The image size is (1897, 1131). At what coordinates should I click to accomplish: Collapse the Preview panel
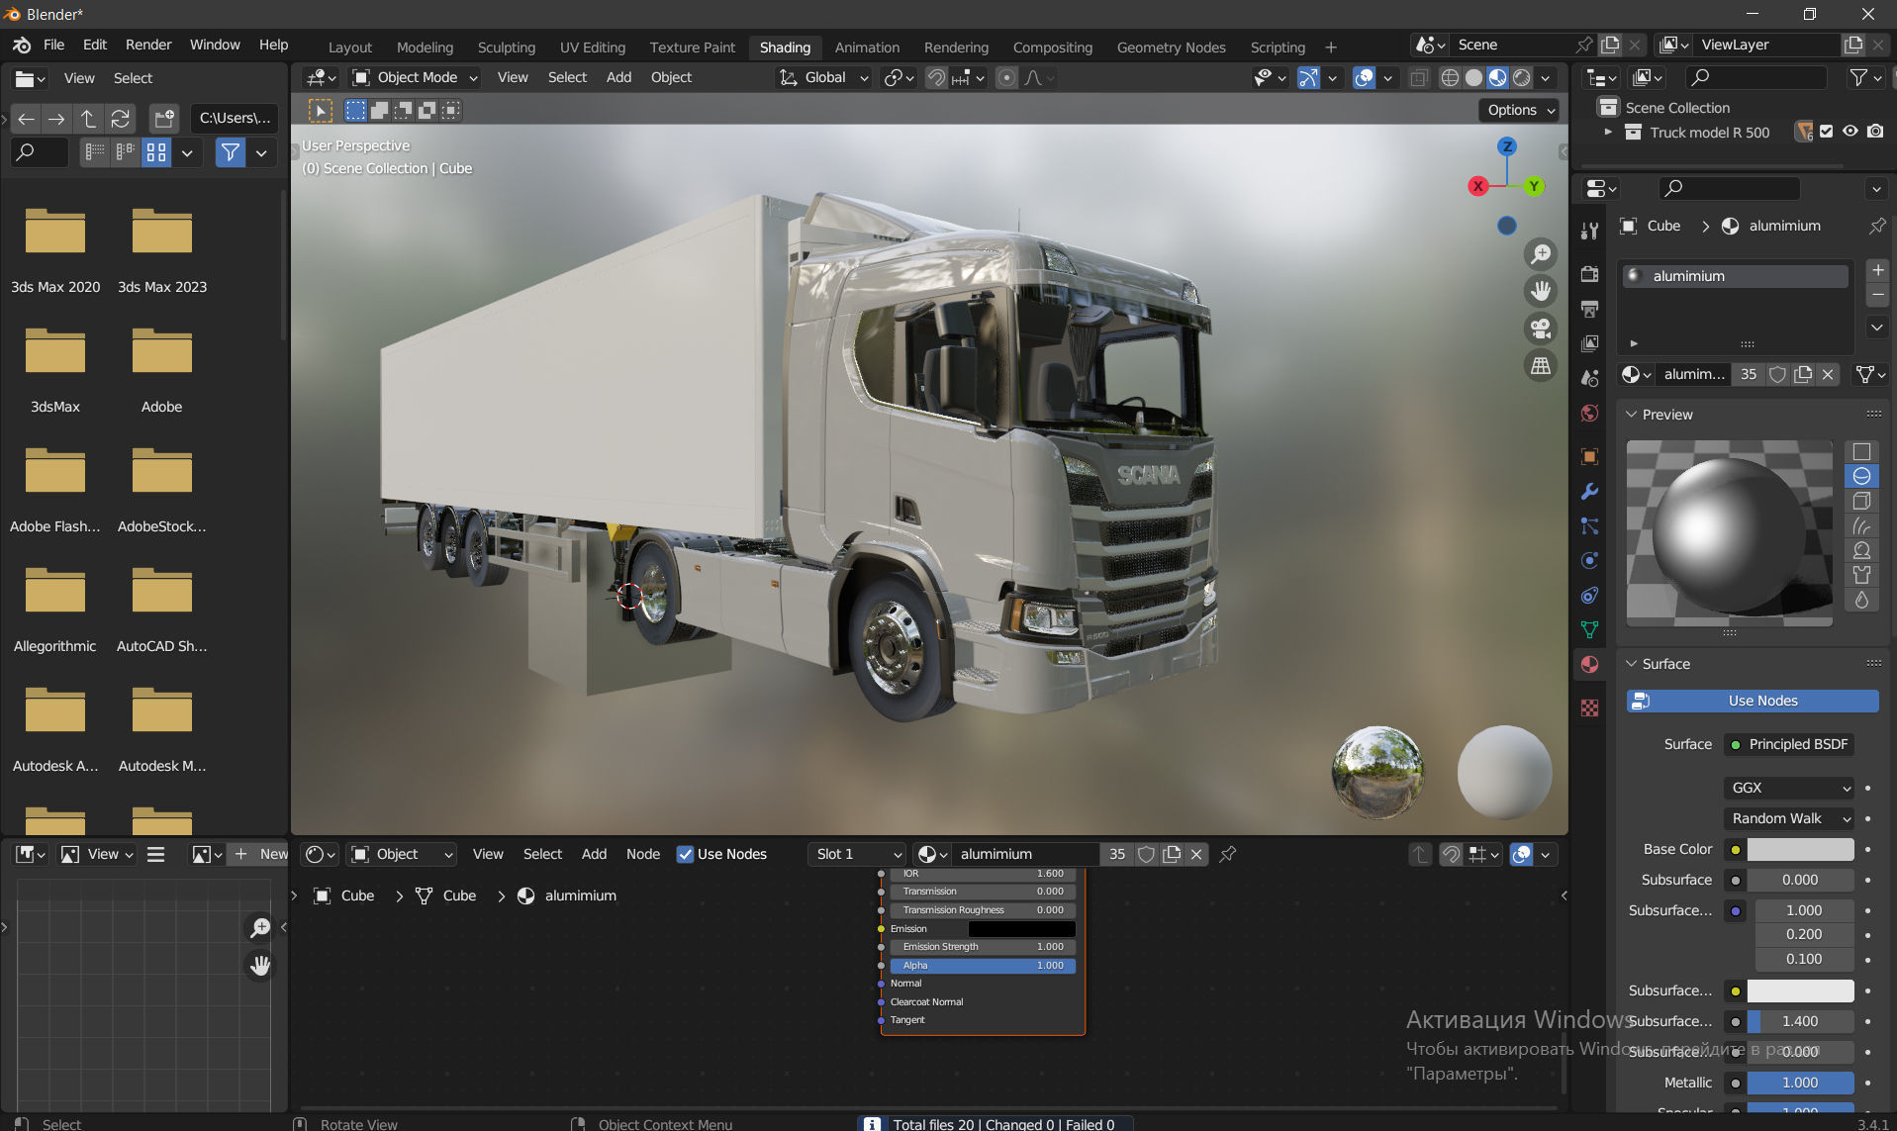(x=1632, y=415)
